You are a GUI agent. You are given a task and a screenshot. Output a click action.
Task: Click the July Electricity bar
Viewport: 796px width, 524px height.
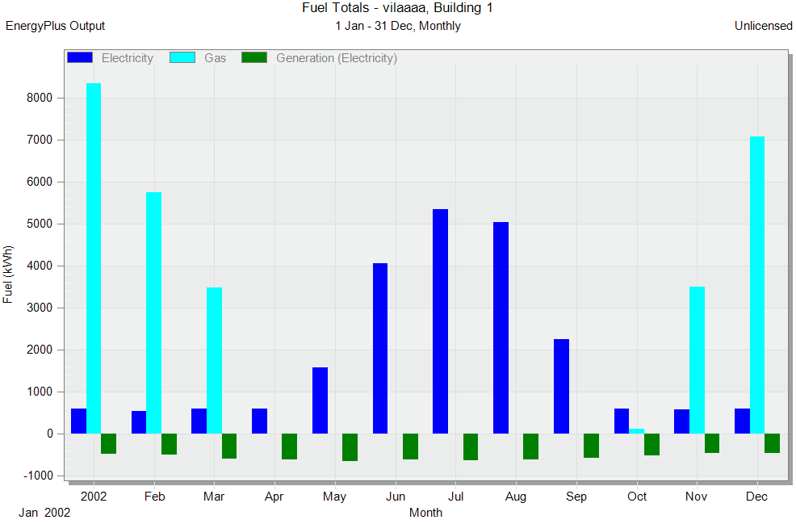pyautogui.click(x=440, y=321)
